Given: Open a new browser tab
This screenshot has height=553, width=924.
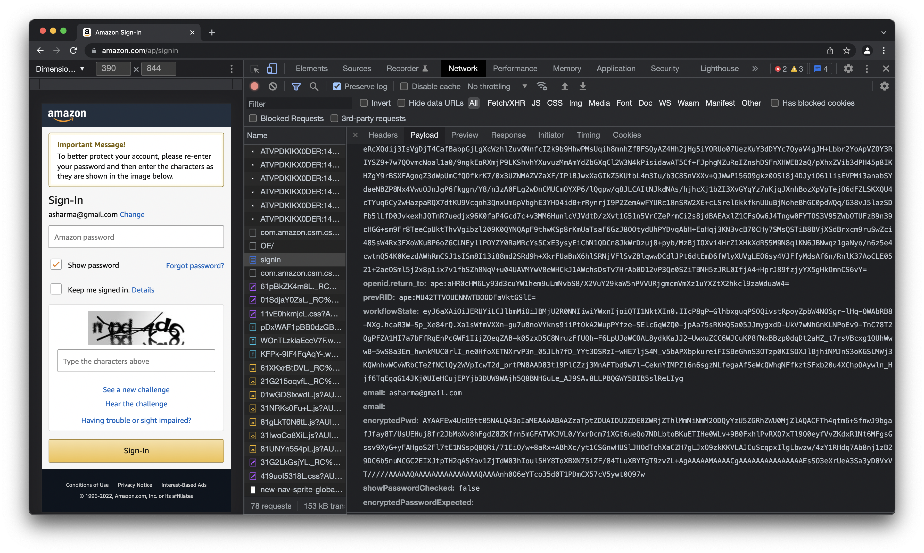Looking at the screenshot, I should coord(212,32).
